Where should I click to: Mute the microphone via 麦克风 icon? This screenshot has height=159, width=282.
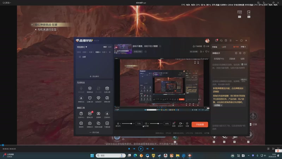(x=118, y=124)
